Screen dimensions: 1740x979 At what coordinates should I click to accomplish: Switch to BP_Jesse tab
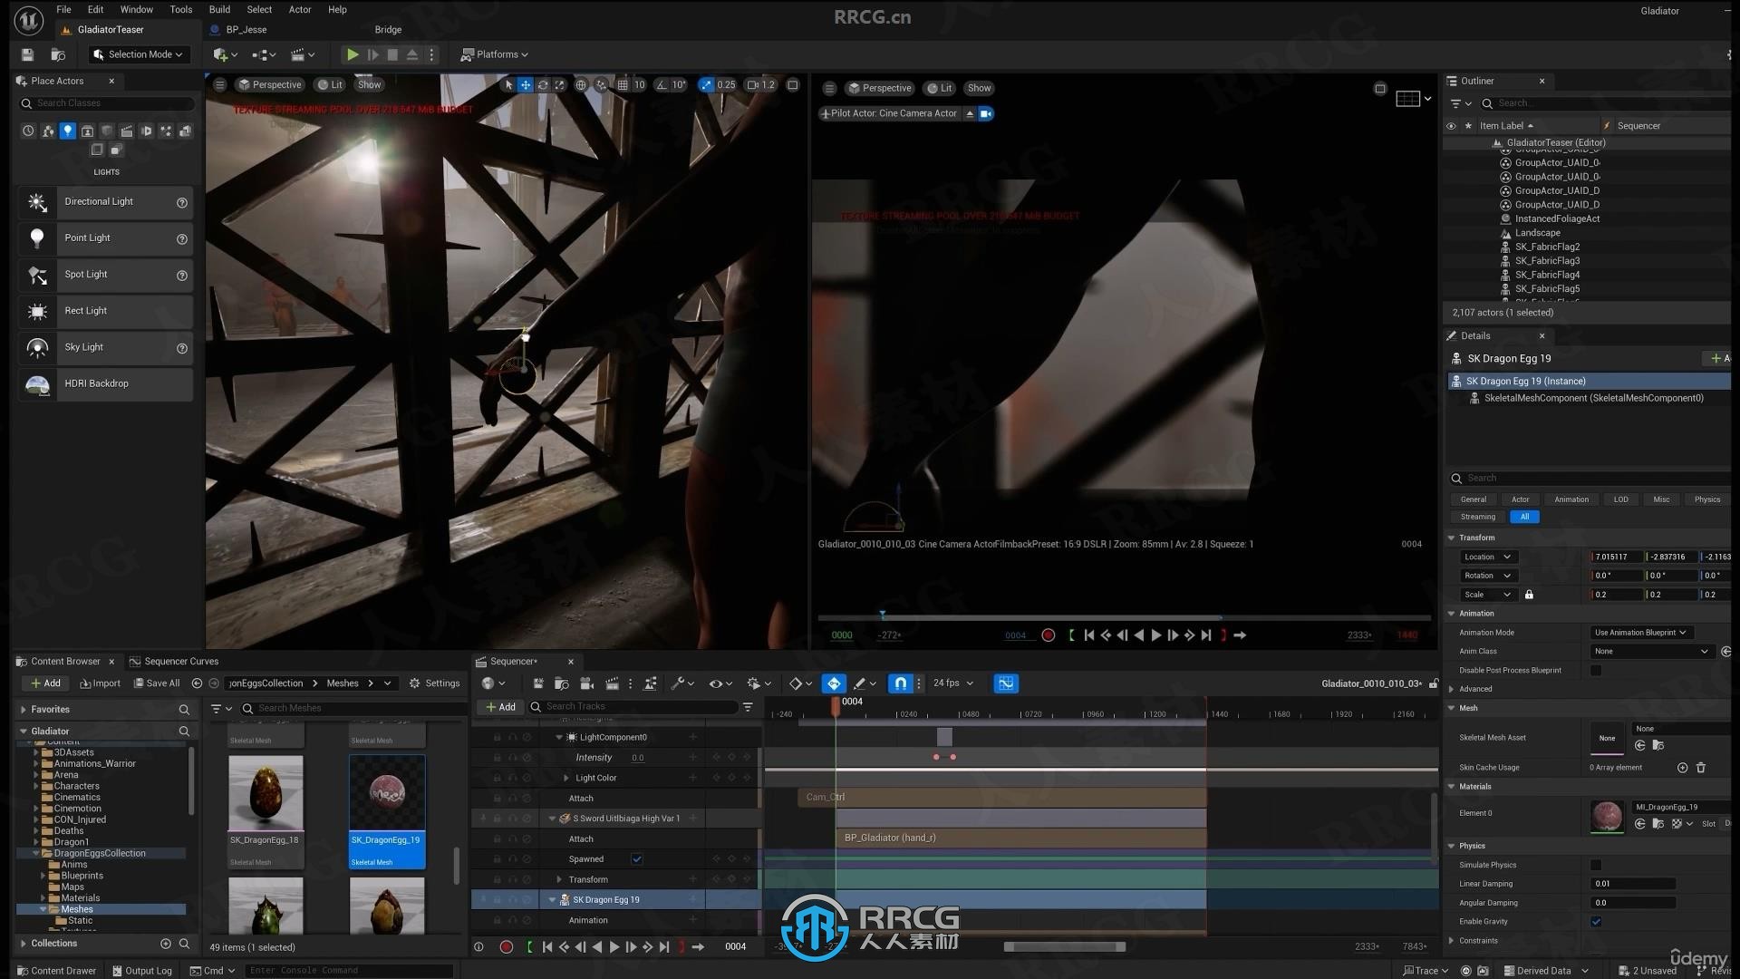pos(239,30)
